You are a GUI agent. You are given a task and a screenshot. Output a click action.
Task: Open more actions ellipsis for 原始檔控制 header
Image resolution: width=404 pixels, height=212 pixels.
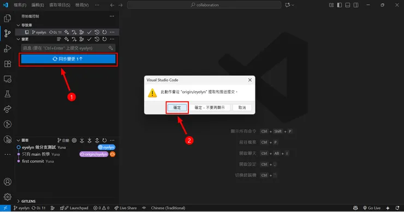pos(112,16)
